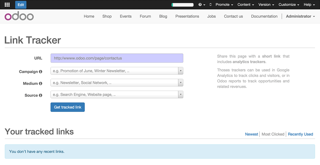Open the help question mark icon

click(200, 4)
